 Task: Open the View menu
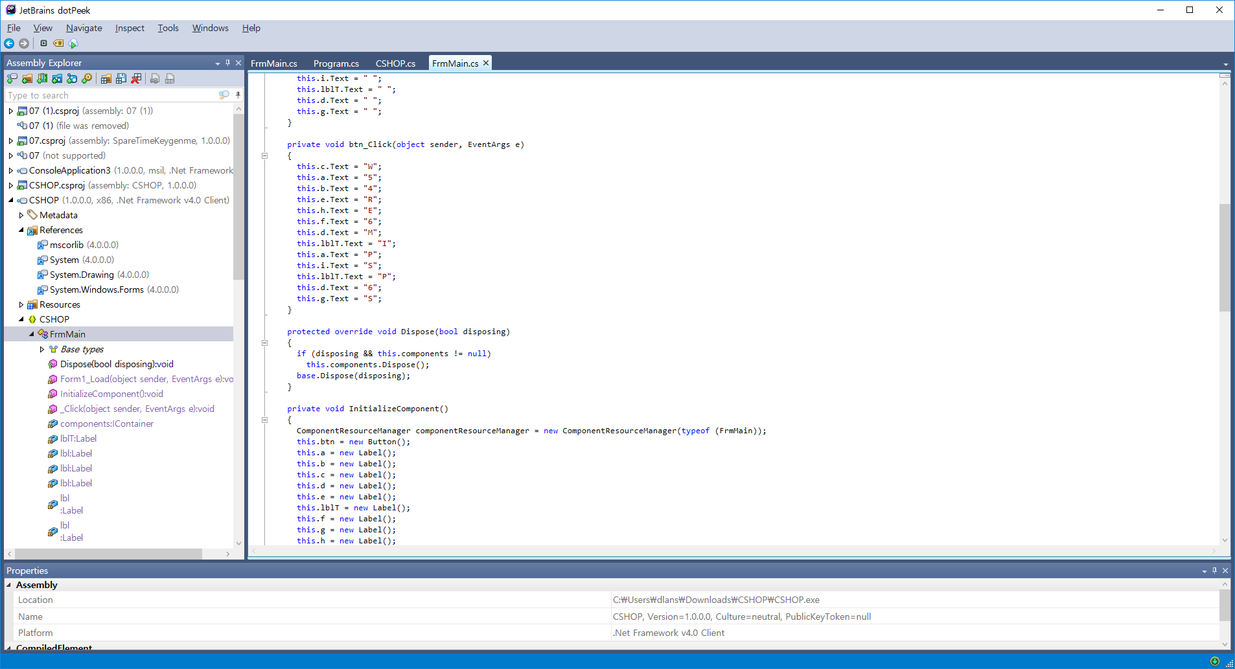tap(43, 28)
